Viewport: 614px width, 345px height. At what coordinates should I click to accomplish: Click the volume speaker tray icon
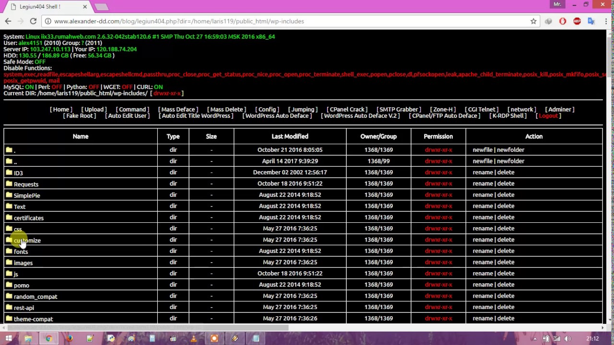567,339
